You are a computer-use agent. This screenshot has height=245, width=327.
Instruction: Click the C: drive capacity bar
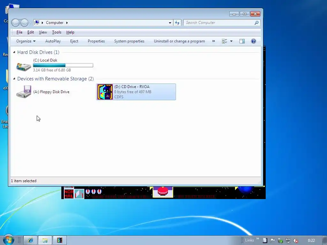point(63,65)
